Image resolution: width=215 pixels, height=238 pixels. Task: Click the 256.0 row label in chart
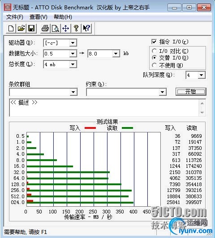(x=17, y=190)
